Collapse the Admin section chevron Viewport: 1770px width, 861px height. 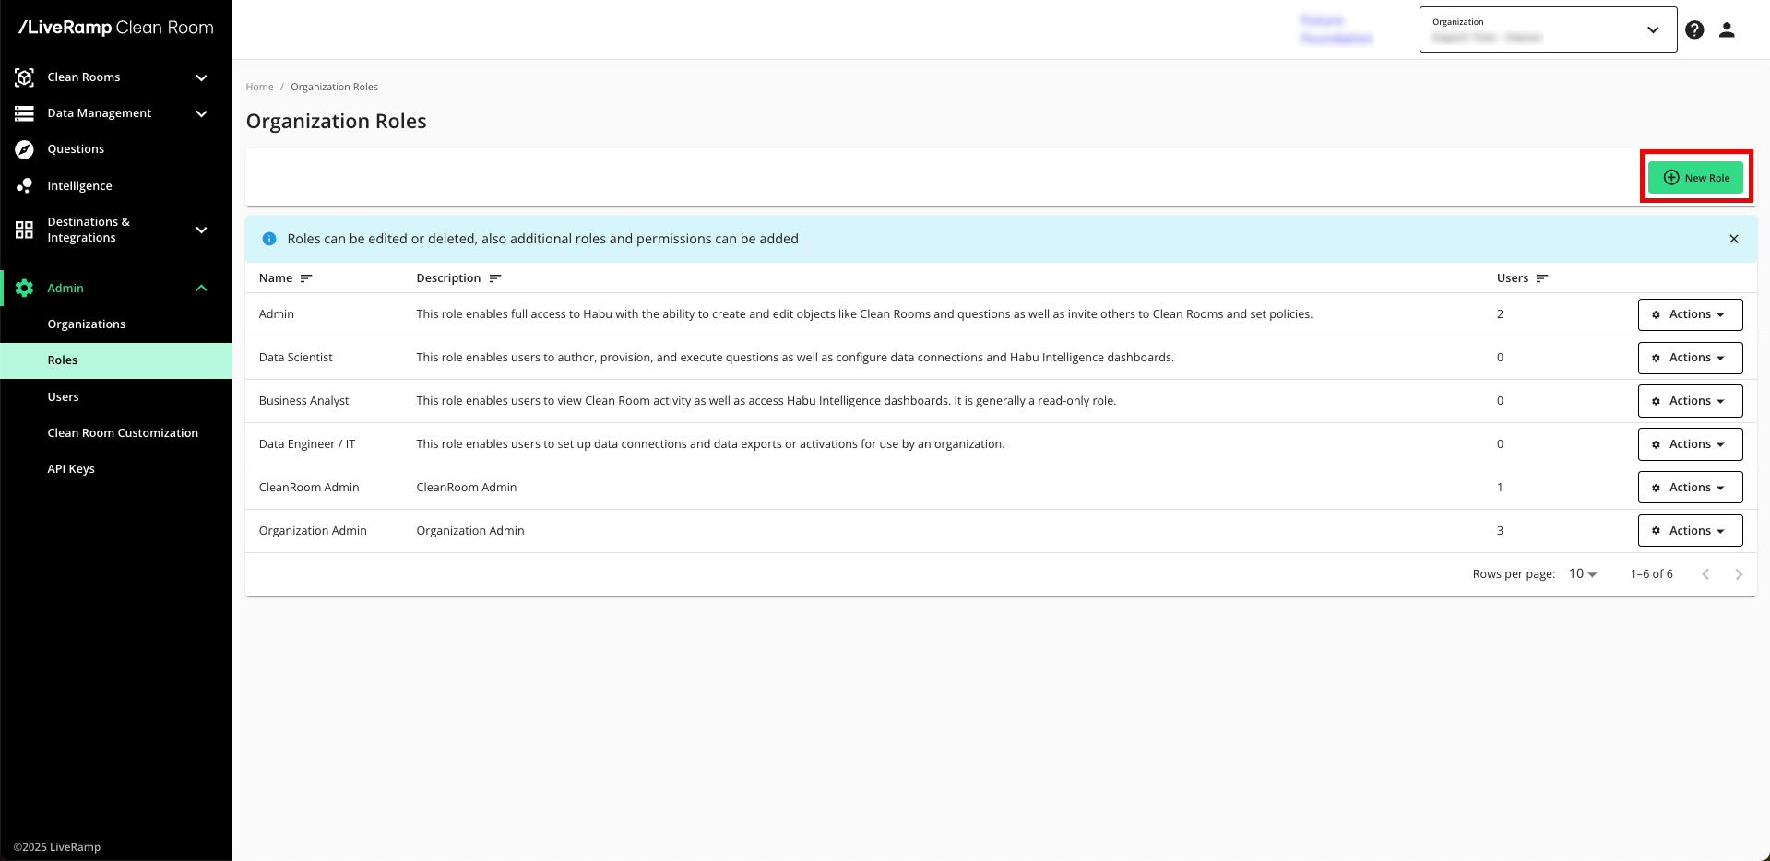(x=201, y=289)
